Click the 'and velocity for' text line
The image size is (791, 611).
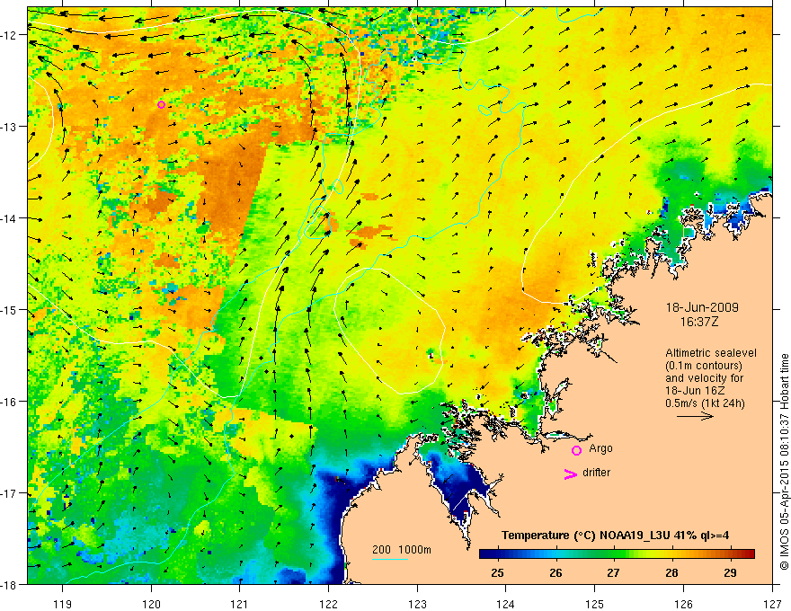click(x=704, y=378)
